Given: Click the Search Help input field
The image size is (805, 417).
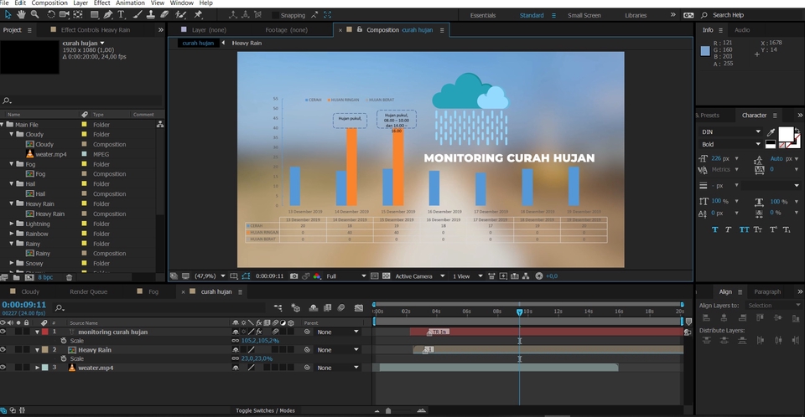Looking at the screenshot, I should tap(729, 15).
